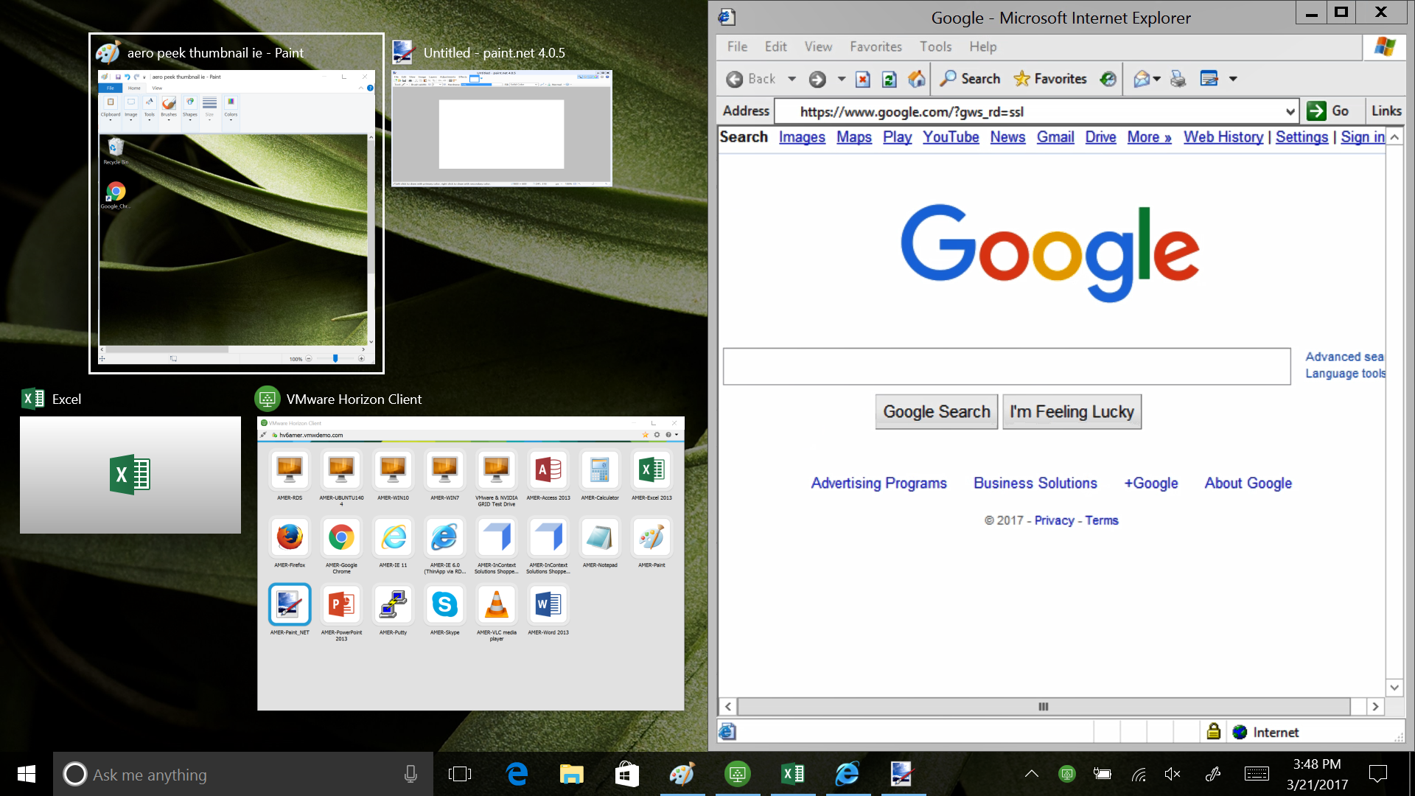
Task: Select the Refresh icon in IE toolbar
Action: [x=890, y=79]
